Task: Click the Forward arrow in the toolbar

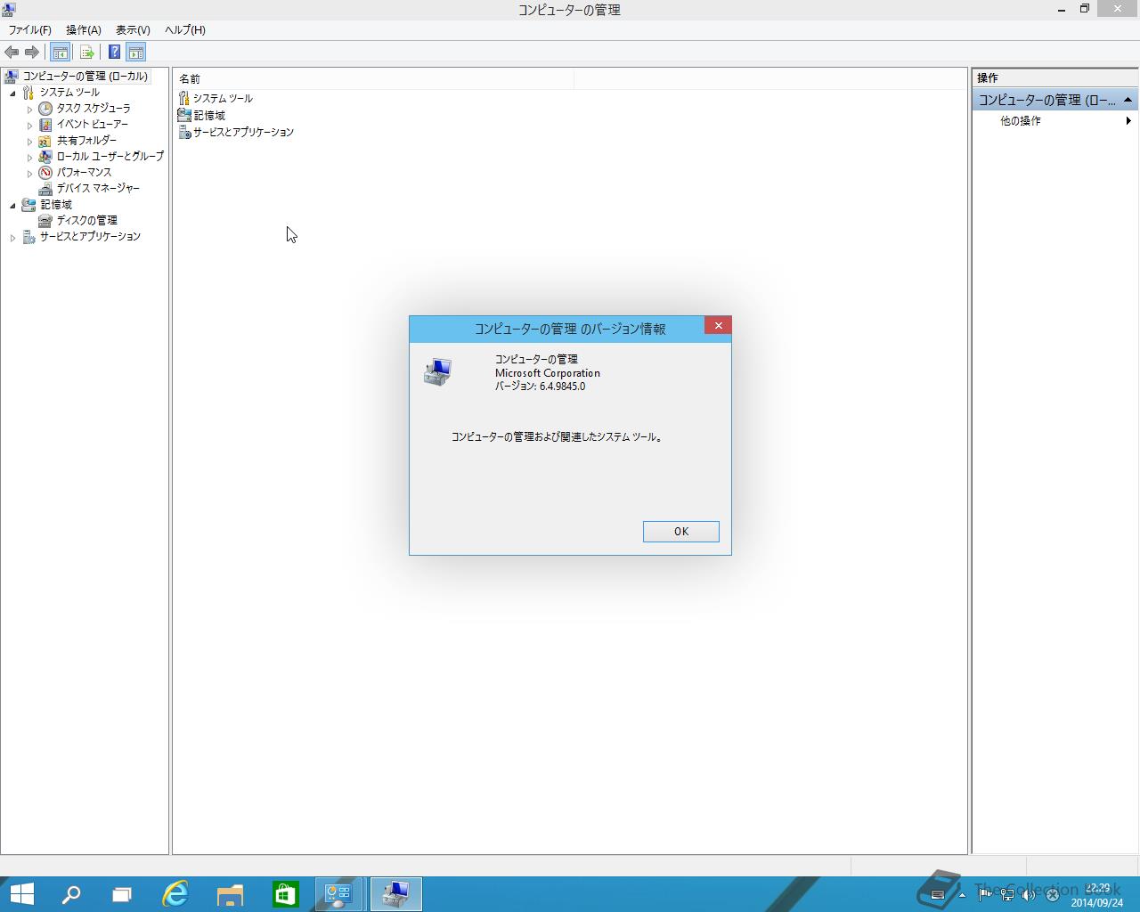Action: pyautogui.click(x=32, y=53)
